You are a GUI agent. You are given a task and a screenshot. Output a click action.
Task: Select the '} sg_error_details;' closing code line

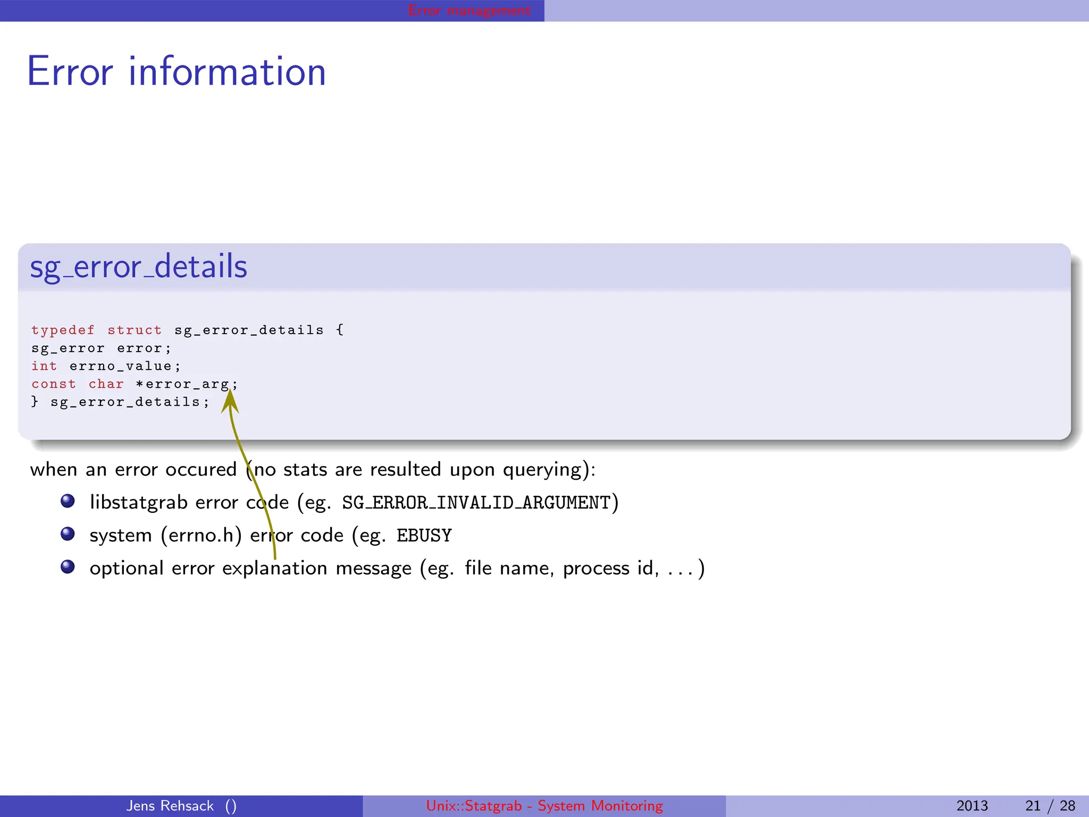pyautogui.click(x=120, y=402)
